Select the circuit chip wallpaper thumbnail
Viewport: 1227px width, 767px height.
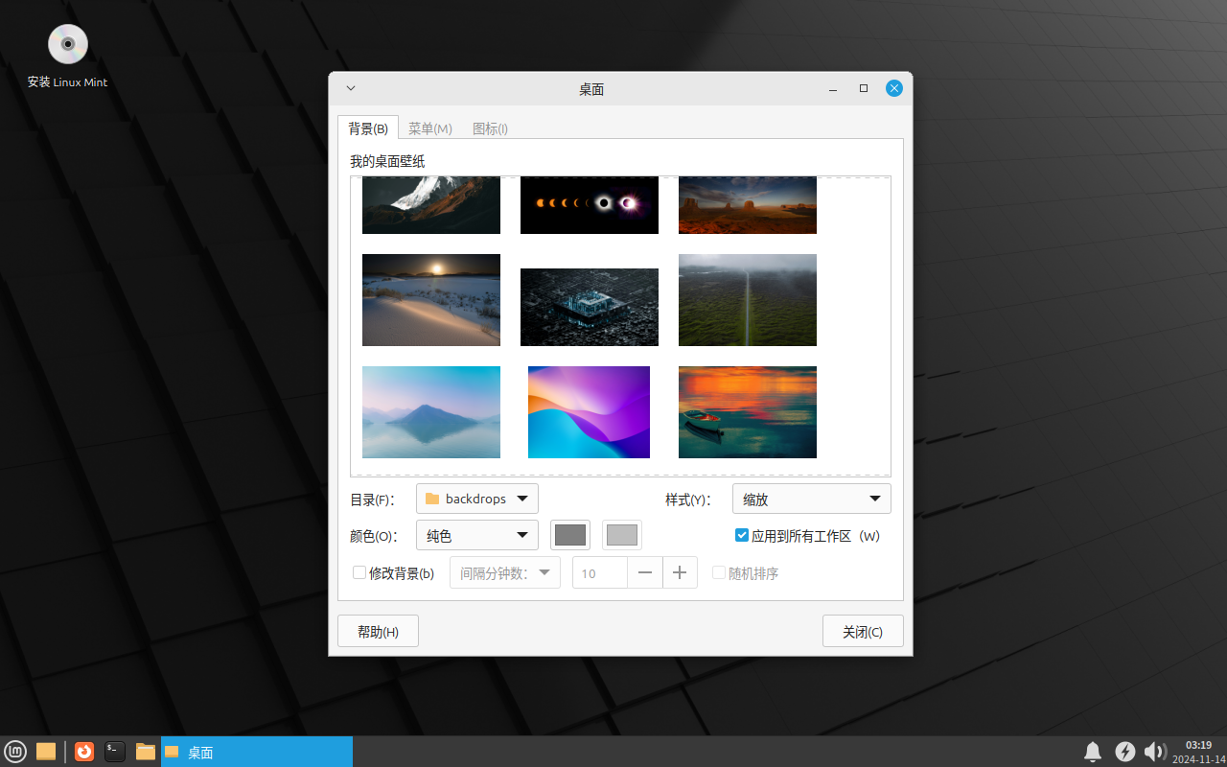tap(590, 307)
